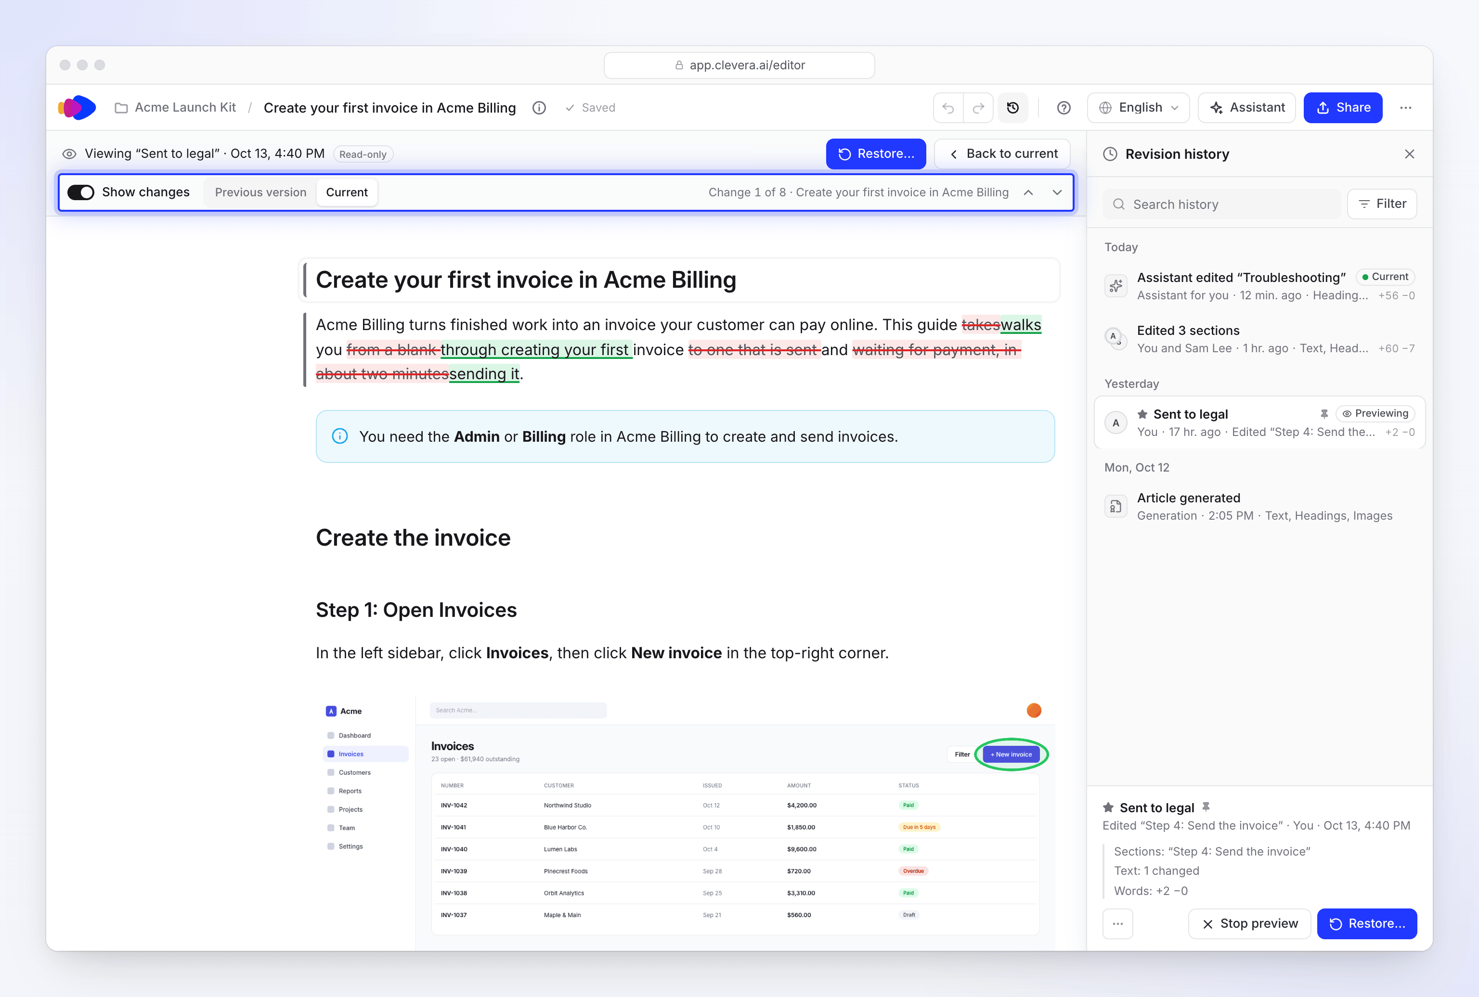Select the Current tab
Viewport: 1479px width, 997px height.
[347, 192]
